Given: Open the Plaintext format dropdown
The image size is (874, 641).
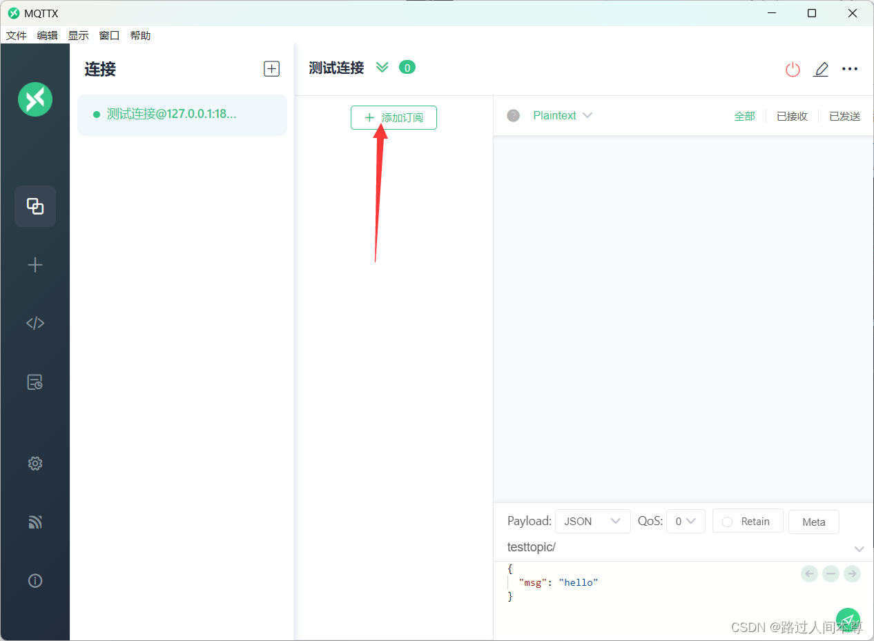Looking at the screenshot, I should pyautogui.click(x=563, y=115).
